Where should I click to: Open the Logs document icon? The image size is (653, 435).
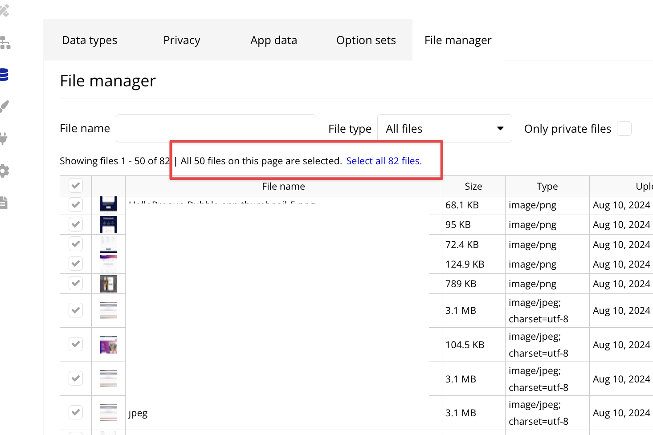[4, 203]
